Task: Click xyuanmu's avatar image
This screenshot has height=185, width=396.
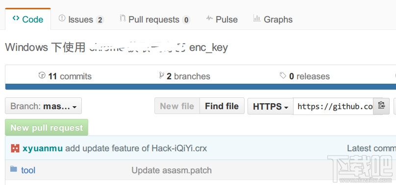Action: (x=15, y=148)
